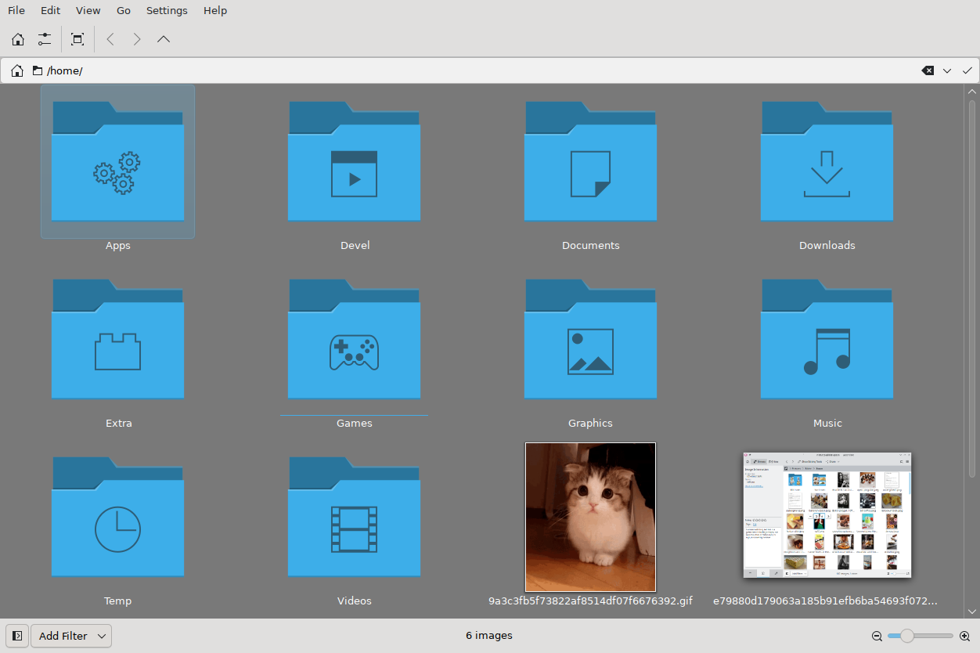Go forward with the right arrow

point(137,39)
